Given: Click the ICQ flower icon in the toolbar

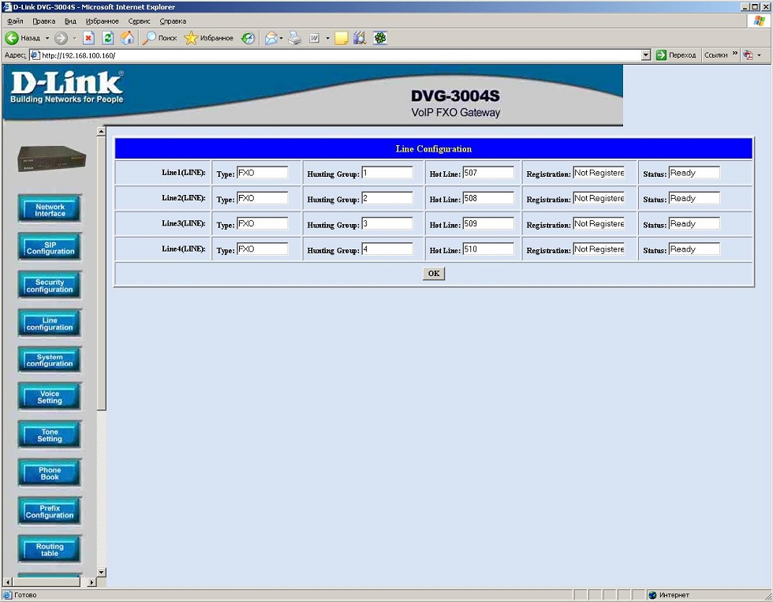Looking at the screenshot, I should tap(380, 38).
